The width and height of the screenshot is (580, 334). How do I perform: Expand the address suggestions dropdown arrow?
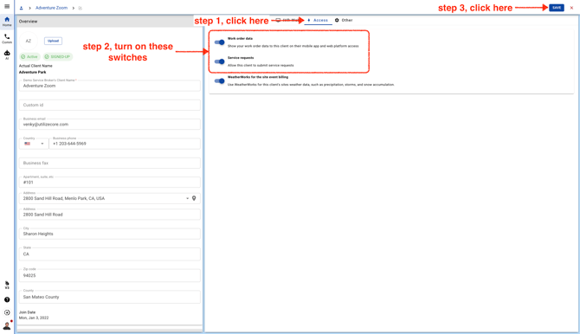(187, 198)
